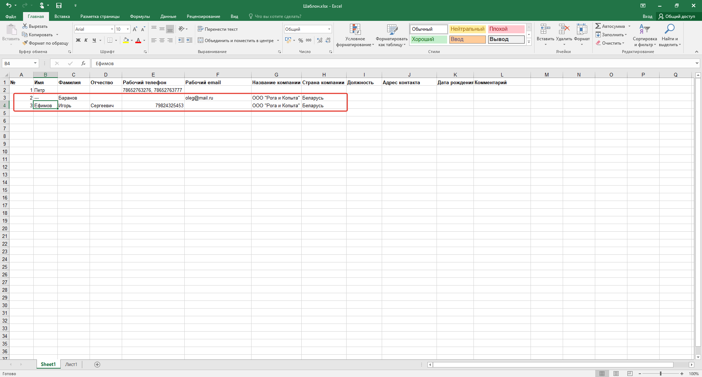Collapse the ribbon with the arrow
702x377 pixels.
pos(697,52)
